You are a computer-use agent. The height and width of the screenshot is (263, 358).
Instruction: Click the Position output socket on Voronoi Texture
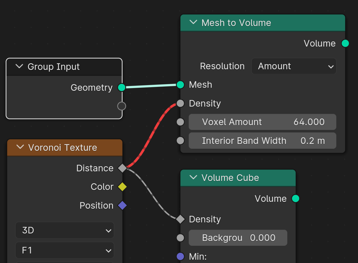click(123, 205)
